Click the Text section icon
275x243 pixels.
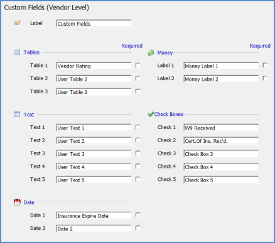pyautogui.click(x=17, y=115)
